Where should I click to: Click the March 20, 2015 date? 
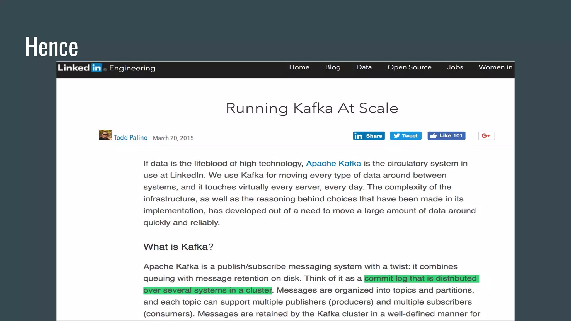(173, 138)
